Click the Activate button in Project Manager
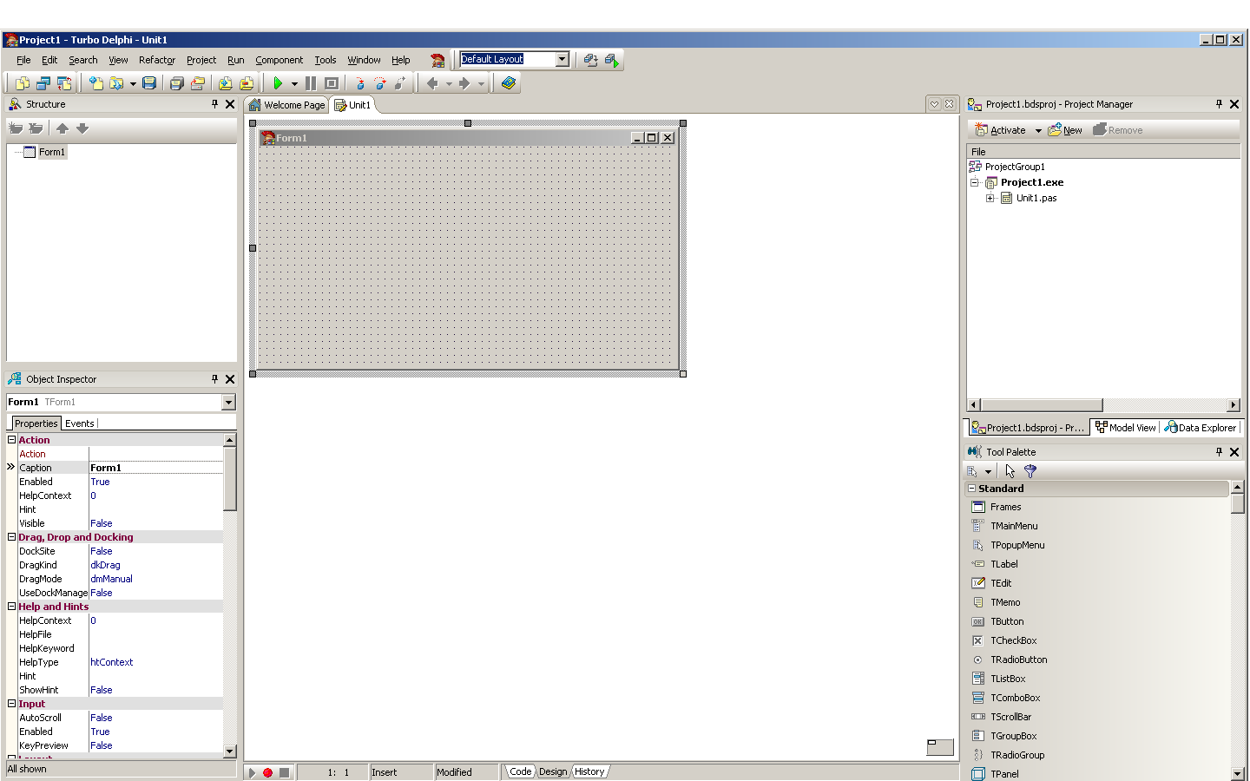This screenshot has height=781, width=1250. (1001, 130)
